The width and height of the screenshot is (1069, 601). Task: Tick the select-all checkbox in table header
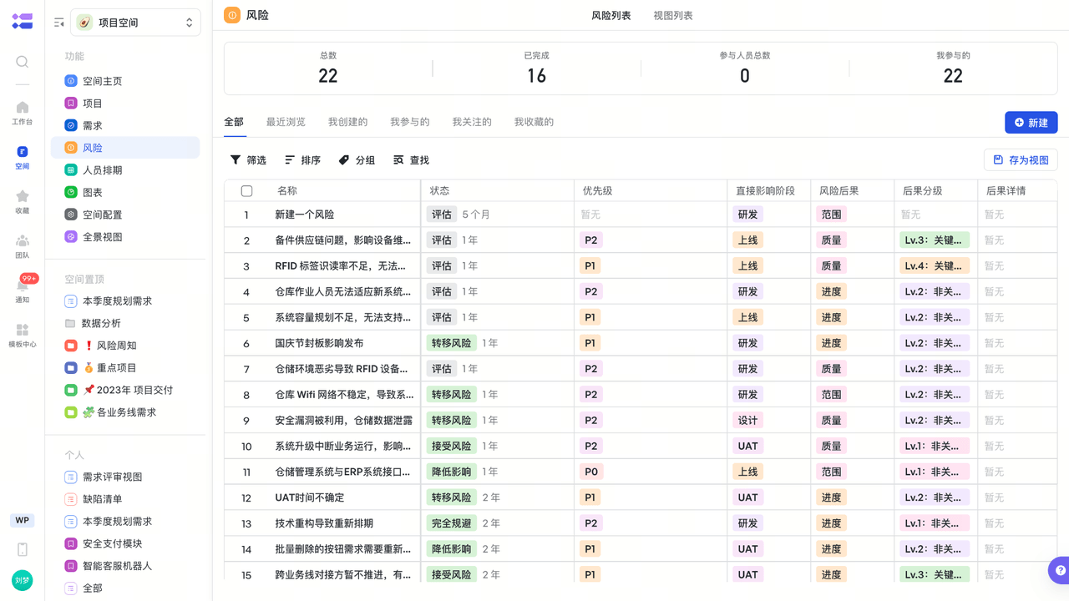pos(246,191)
